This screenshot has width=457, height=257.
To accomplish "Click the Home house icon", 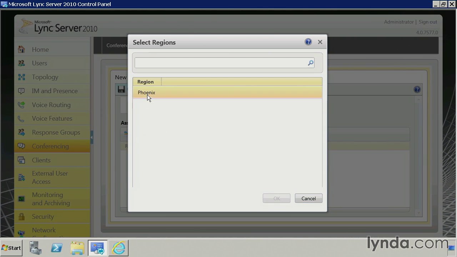I will (21, 49).
